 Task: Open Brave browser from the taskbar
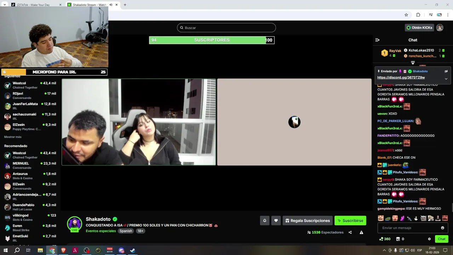click(x=63, y=250)
